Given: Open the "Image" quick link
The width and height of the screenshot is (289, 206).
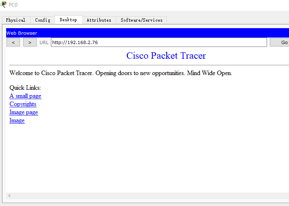Looking at the screenshot, I should tap(17, 120).
